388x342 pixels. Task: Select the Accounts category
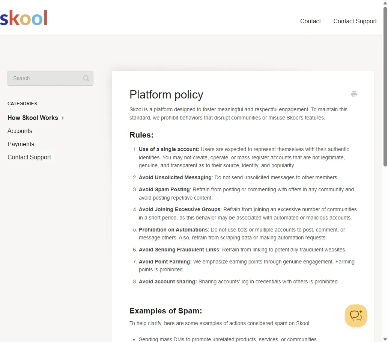pos(20,131)
